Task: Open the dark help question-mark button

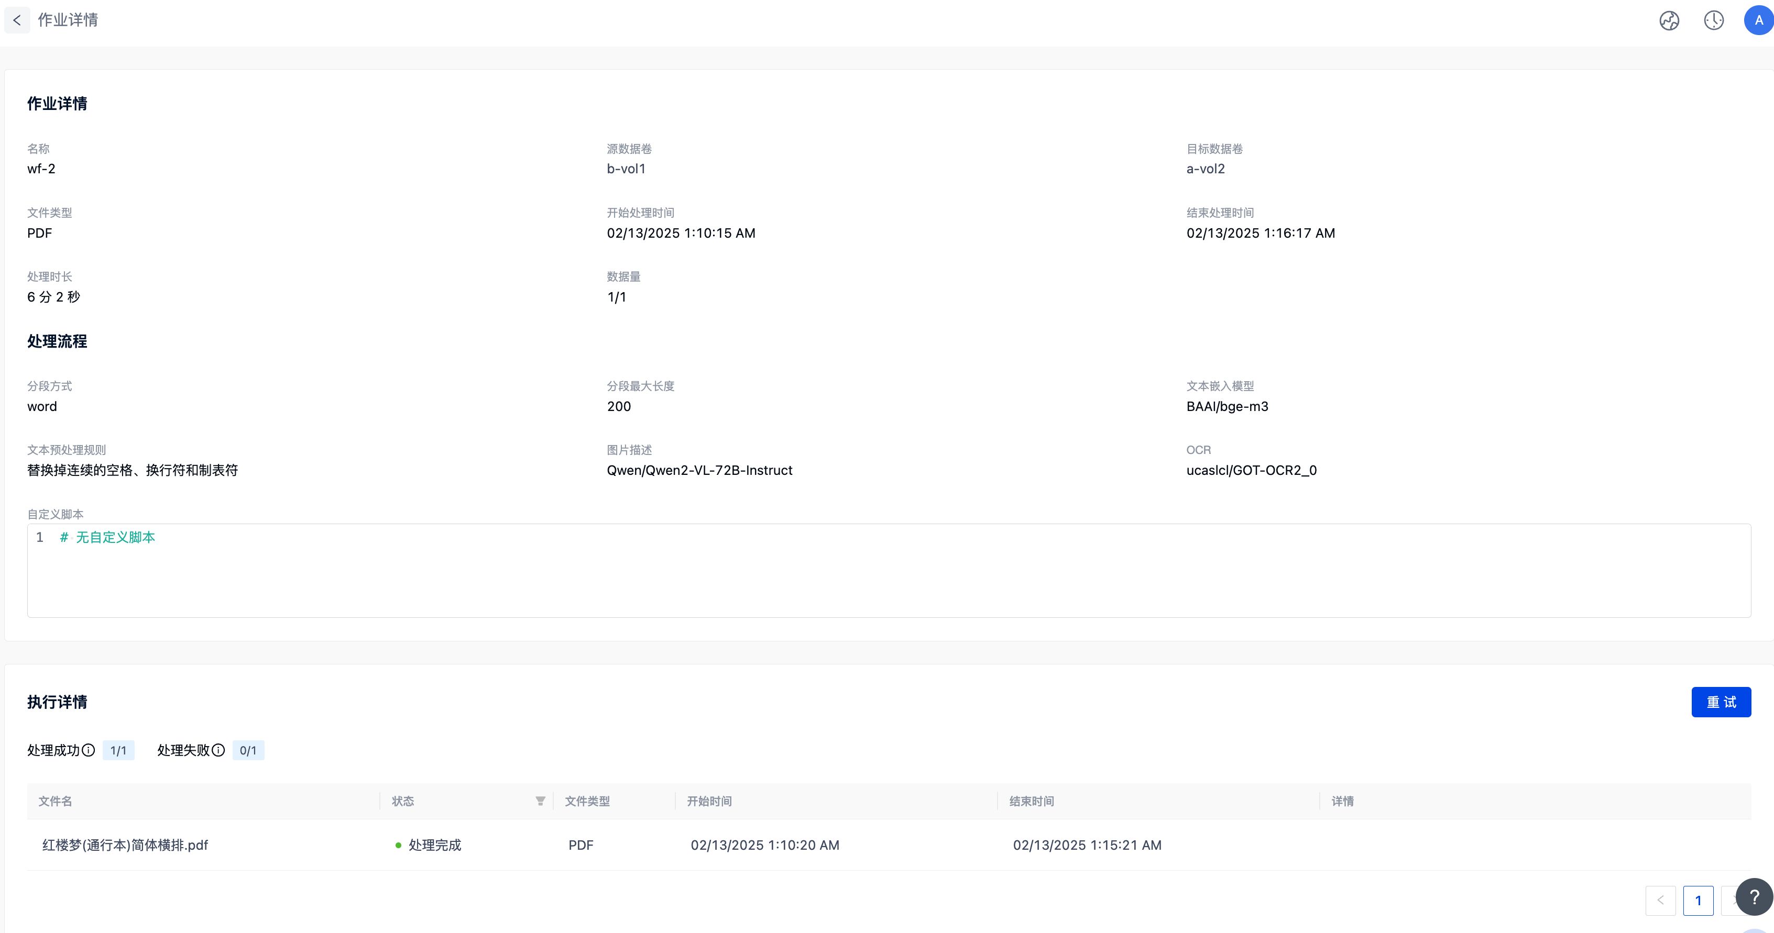Action: 1754,896
